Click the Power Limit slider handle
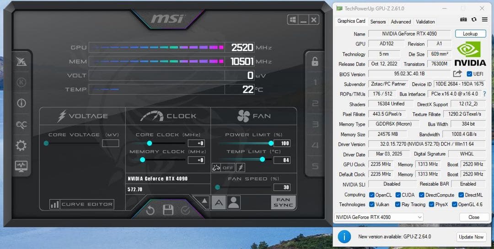The image size is (494, 249). (x=271, y=143)
